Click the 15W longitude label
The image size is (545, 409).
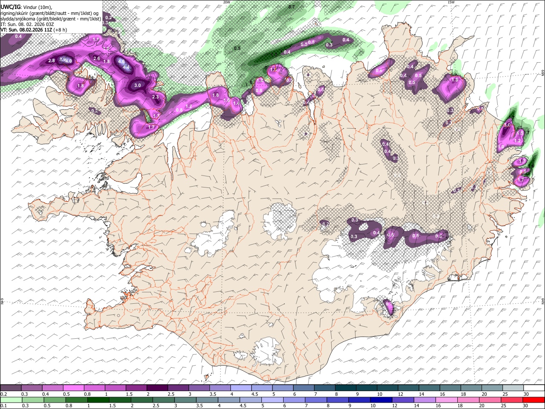pos(451,2)
